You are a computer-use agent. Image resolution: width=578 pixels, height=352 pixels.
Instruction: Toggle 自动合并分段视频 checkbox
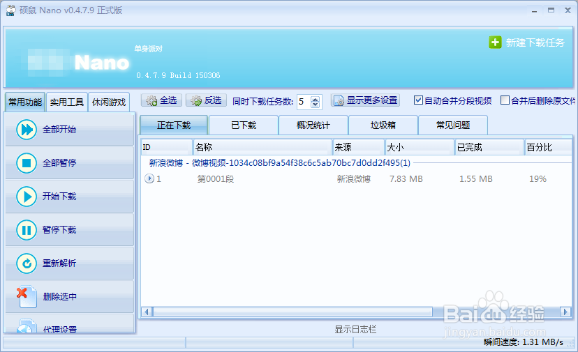click(418, 100)
